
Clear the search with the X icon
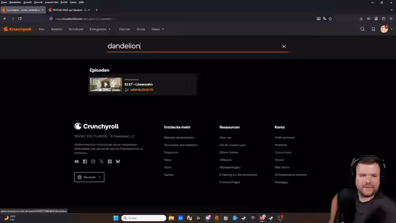(x=284, y=46)
